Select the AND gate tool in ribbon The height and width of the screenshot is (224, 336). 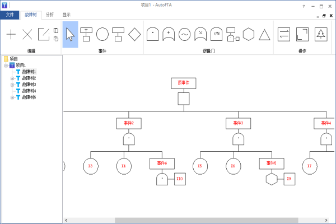[152, 34]
